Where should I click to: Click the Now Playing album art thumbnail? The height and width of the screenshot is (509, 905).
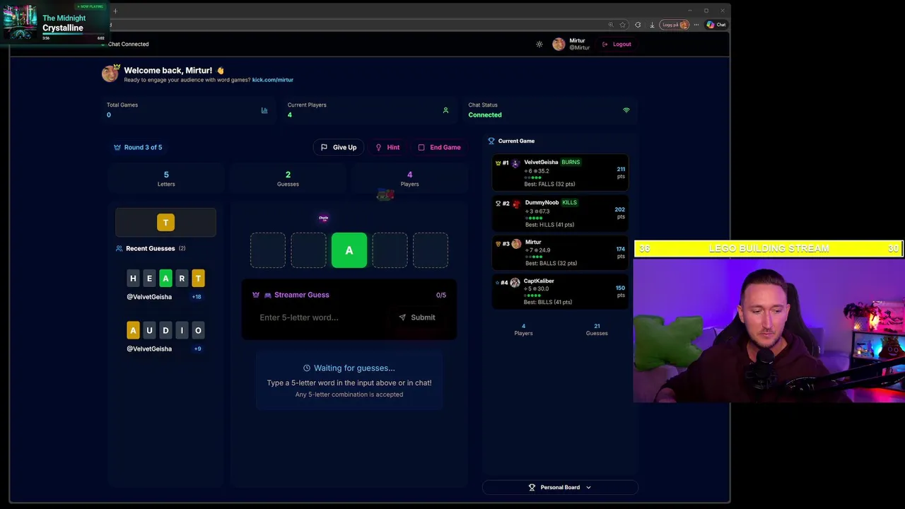[20, 23]
